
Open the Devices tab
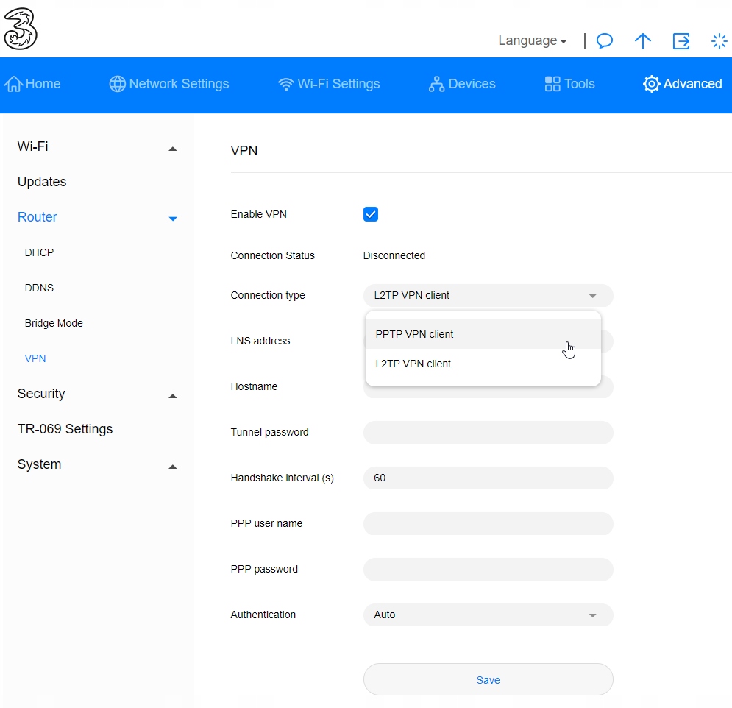(x=462, y=84)
